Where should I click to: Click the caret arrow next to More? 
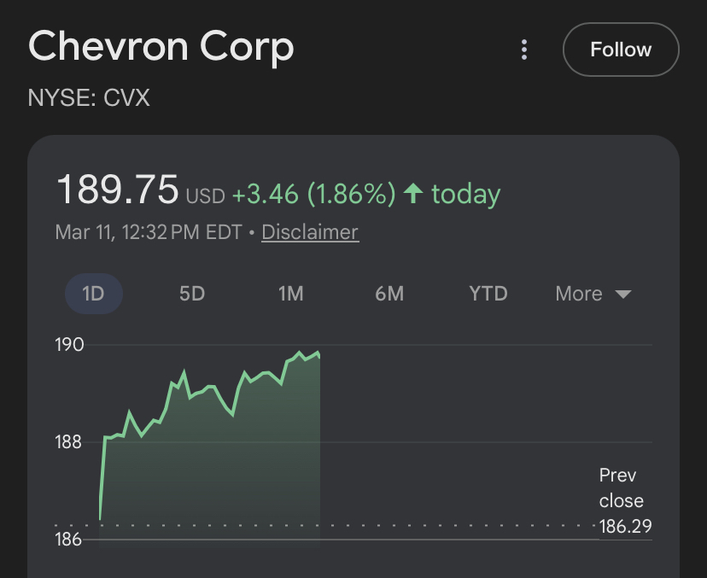point(623,295)
